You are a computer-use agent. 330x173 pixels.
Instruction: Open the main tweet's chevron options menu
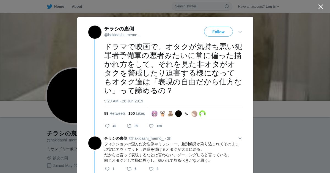pos(240,32)
